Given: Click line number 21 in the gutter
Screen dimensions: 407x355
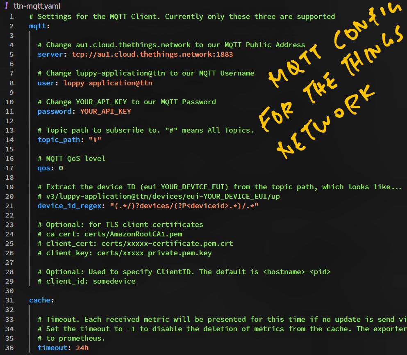Looking at the screenshot, I should (9, 206).
